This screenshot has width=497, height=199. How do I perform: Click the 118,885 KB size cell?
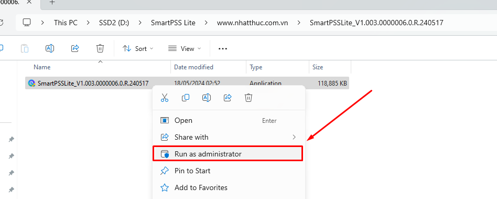332,83
